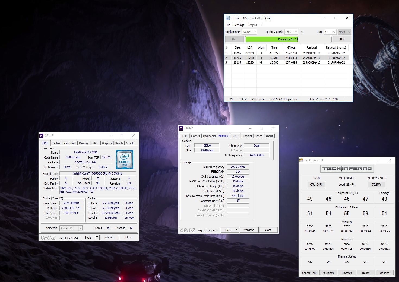Open the ? help menu in LinX
Viewport: 399px width, 282px height.
pos(261,25)
